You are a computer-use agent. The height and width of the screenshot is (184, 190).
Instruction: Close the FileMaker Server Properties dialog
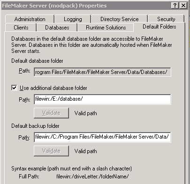coord(183,6)
